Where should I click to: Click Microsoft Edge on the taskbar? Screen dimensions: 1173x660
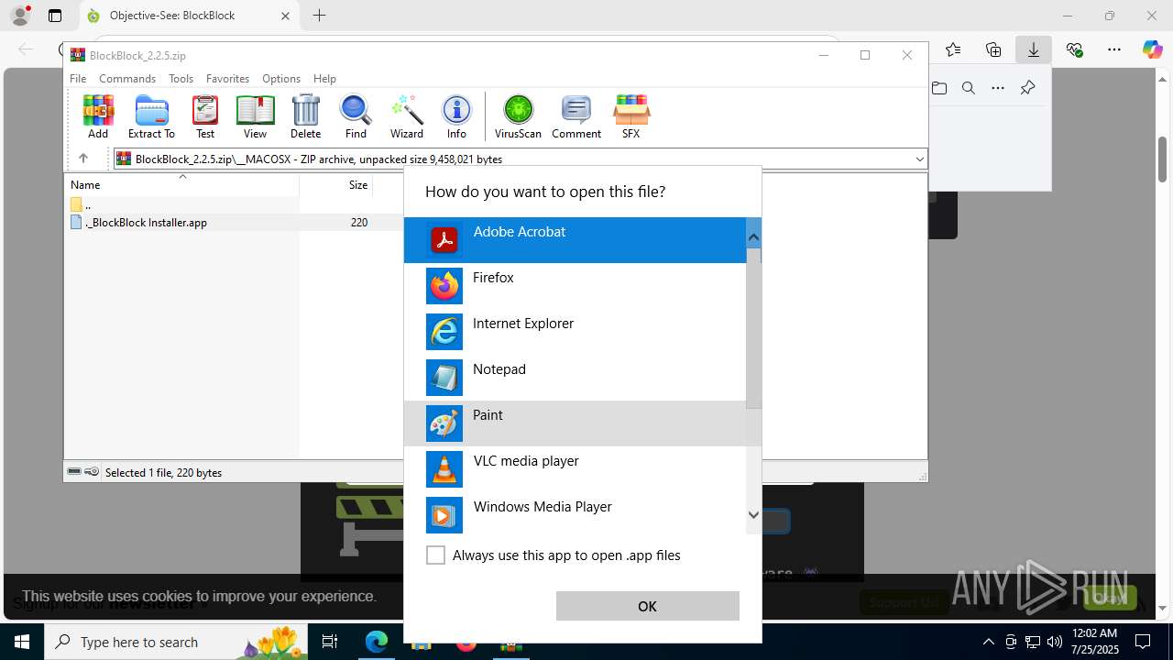(x=377, y=642)
